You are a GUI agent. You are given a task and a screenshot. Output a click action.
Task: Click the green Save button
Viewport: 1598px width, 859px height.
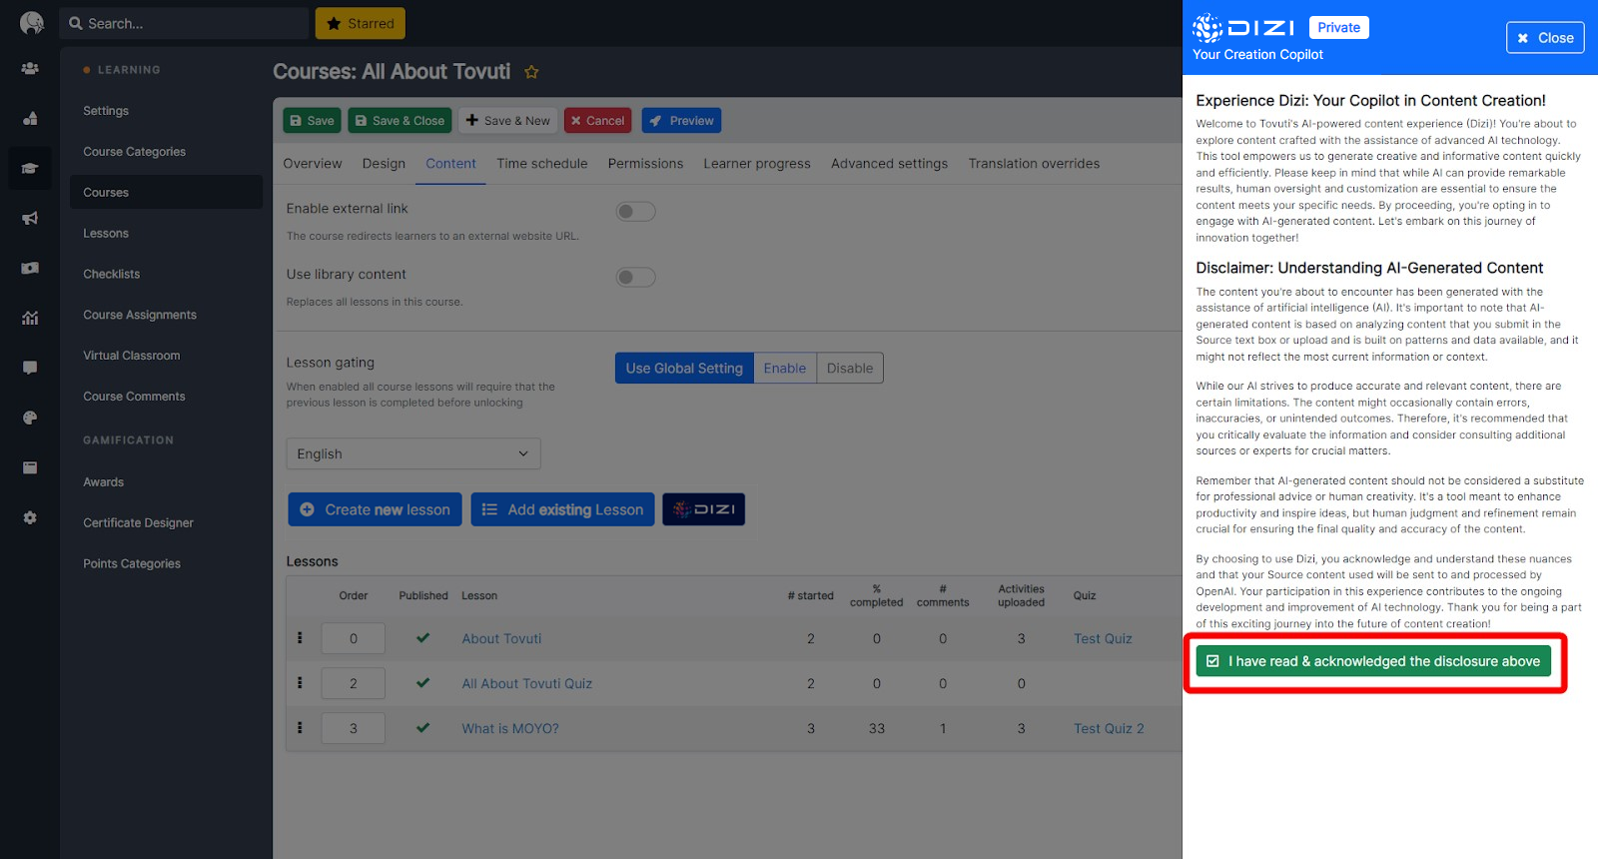click(312, 121)
